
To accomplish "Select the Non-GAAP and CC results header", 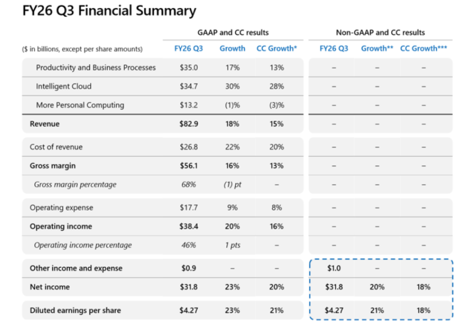I will pyautogui.click(x=380, y=32).
